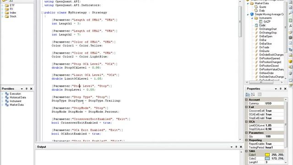293x165 pixels.
Task: Switch Properties to categorized view
Action: click(x=248, y=95)
